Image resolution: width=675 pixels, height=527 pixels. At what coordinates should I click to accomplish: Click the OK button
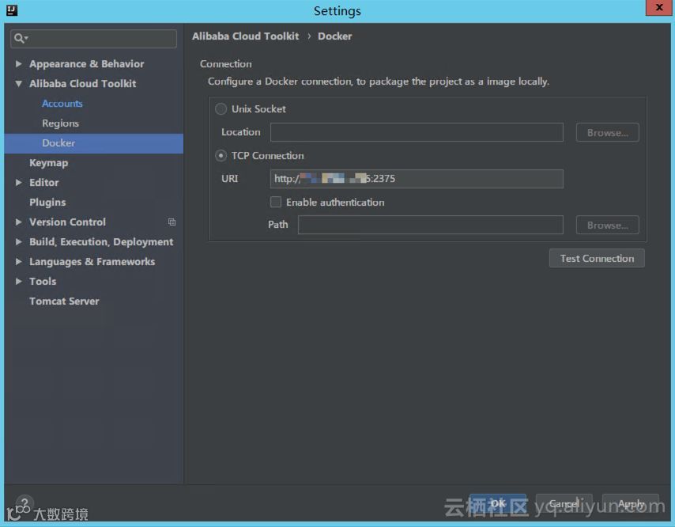[x=498, y=503]
